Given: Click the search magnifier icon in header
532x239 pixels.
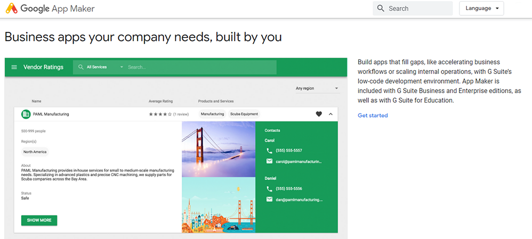Looking at the screenshot, I should pyautogui.click(x=381, y=9).
